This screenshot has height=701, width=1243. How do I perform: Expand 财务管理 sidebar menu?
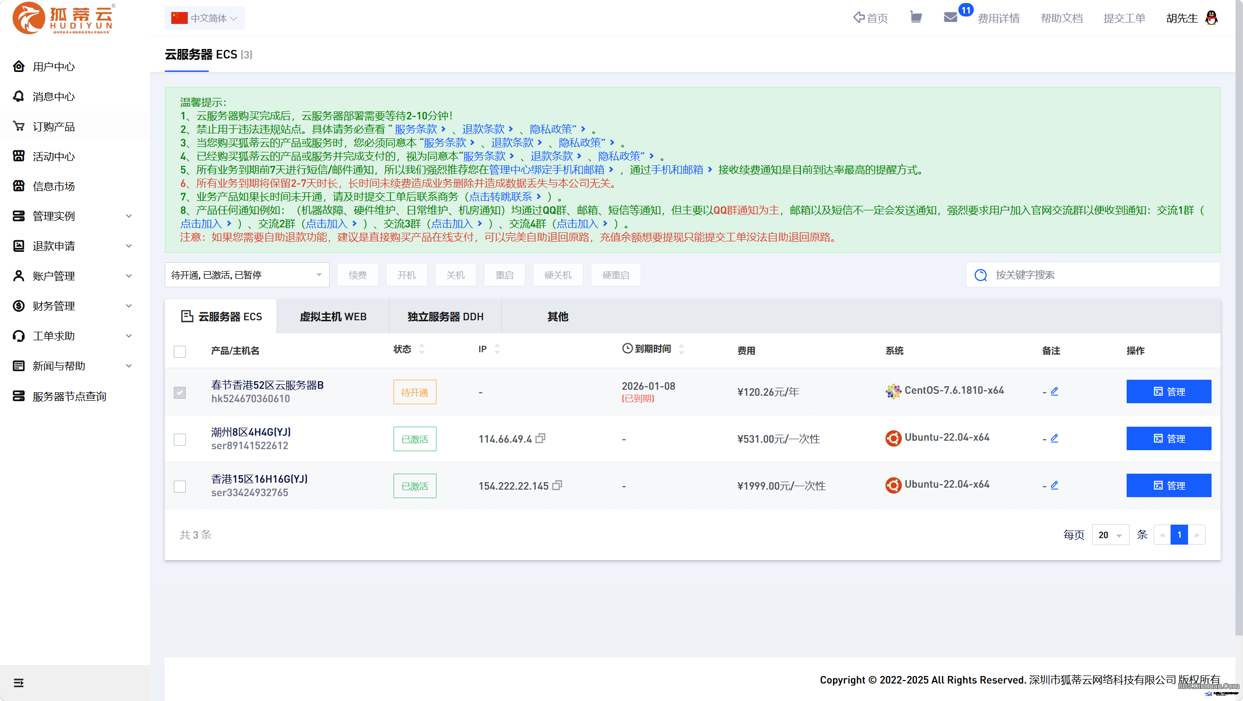(129, 306)
